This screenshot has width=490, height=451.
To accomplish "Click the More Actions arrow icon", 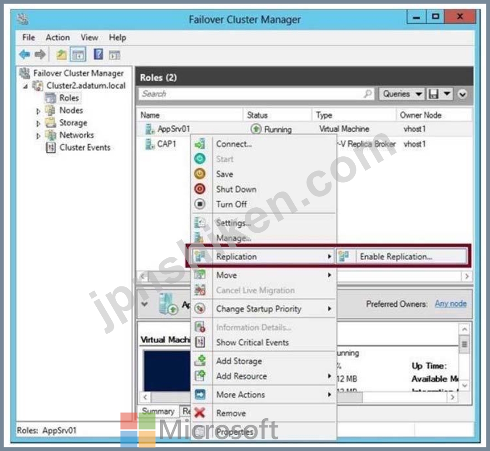I will [200, 394].
